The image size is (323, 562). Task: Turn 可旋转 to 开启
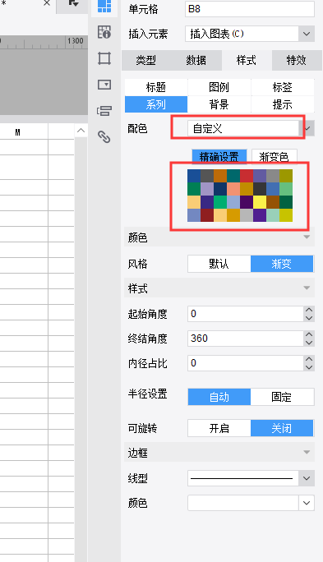219,428
